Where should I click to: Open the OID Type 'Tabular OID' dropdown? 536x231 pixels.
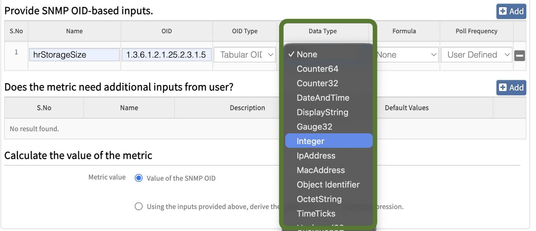point(244,55)
